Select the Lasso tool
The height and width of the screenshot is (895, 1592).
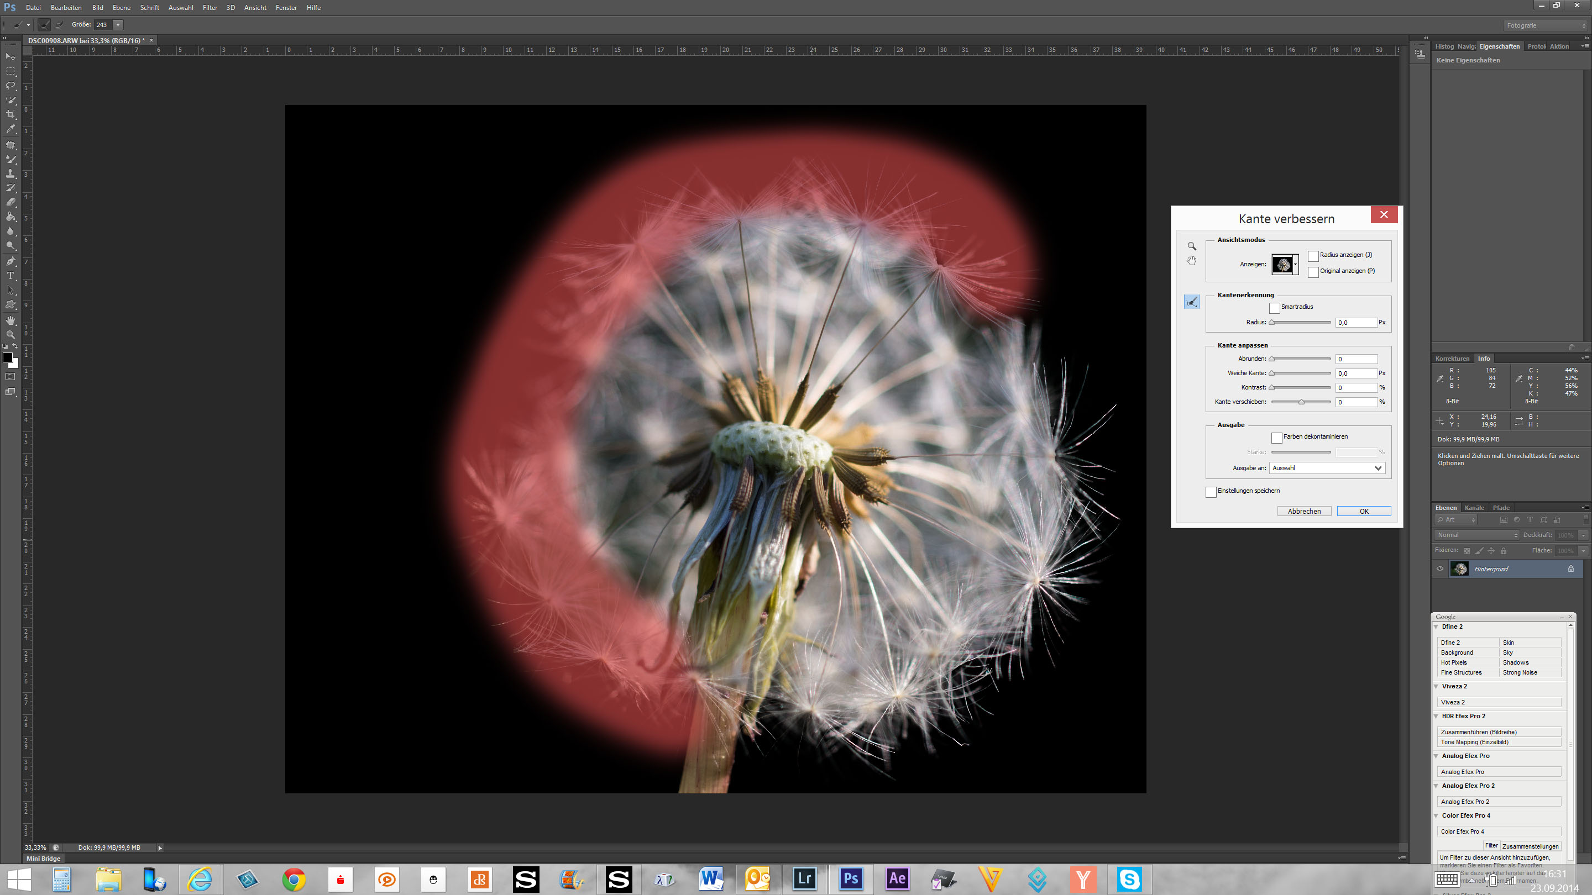tap(11, 86)
